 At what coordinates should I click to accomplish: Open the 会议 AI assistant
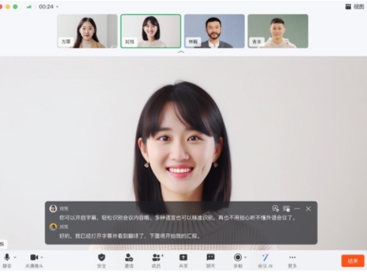[x=265, y=258]
